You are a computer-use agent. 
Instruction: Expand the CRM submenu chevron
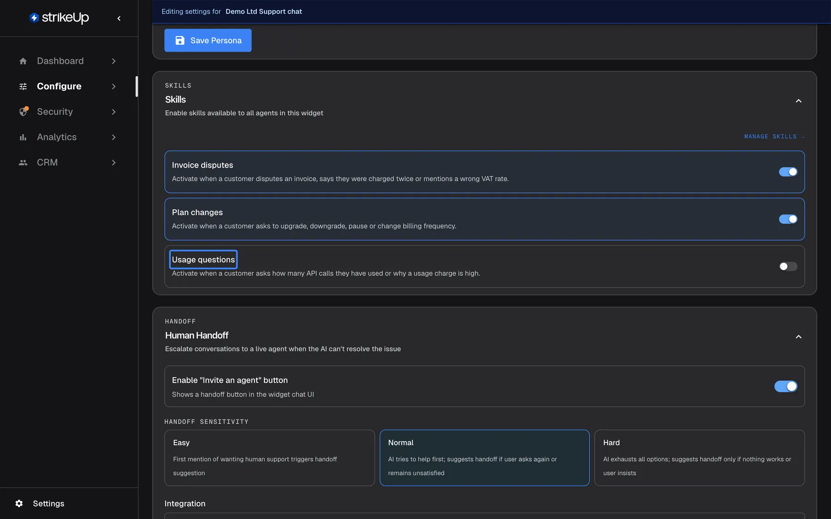pyautogui.click(x=114, y=162)
